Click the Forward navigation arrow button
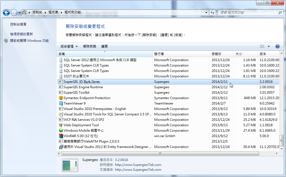The image size is (286, 177). [14, 12]
